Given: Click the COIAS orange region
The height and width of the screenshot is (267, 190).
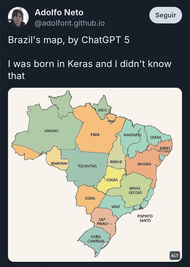Looking at the screenshot, I should (90, 198).
